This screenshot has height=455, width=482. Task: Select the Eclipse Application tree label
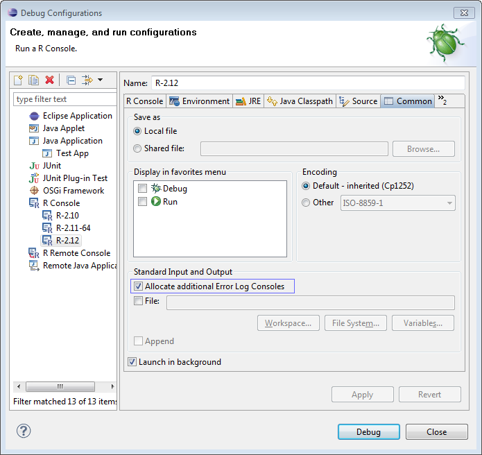pyautogui.click(x=78, y=116)
